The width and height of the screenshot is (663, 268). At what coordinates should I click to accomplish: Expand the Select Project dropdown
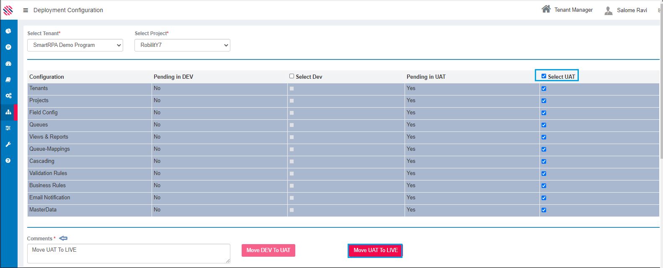(182, 45)
